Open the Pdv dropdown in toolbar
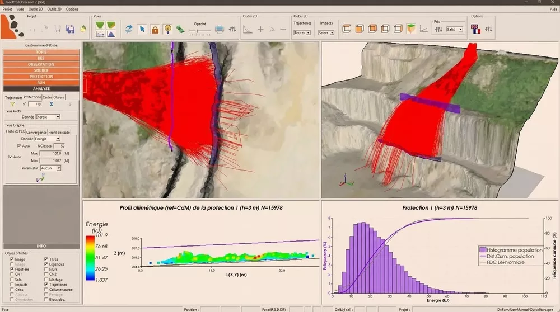This screenshot has width=560, height=312. click(x=455, y=29)
